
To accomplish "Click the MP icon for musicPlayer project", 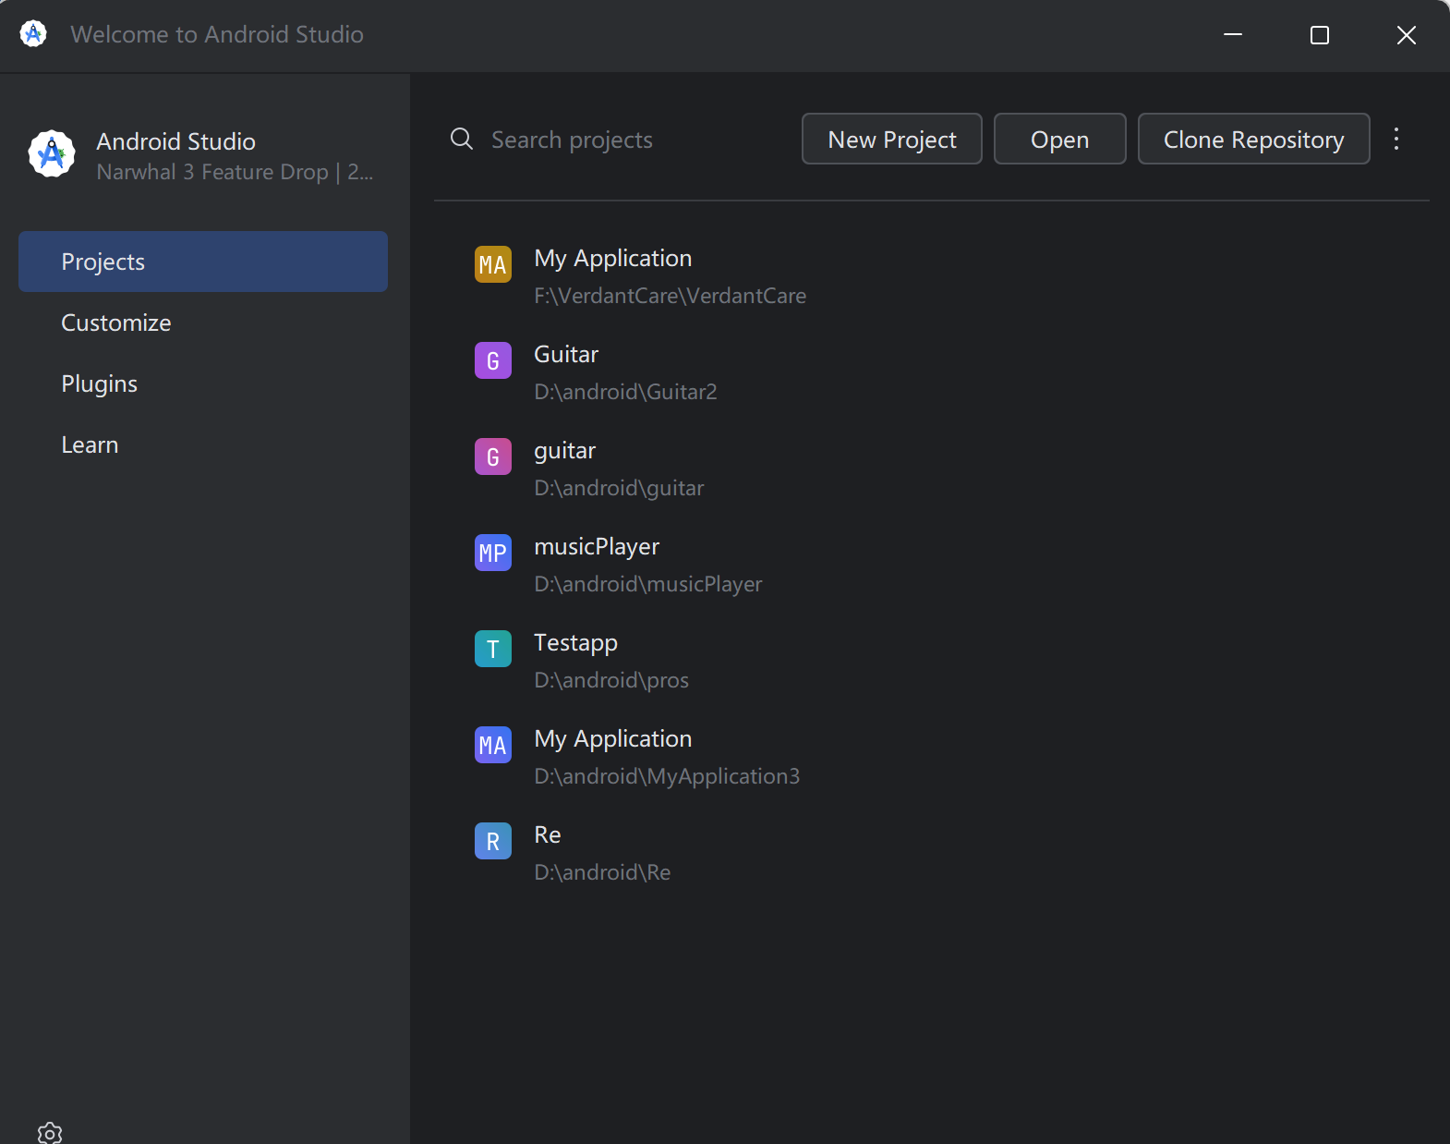I will coord(493,553).
